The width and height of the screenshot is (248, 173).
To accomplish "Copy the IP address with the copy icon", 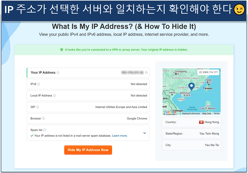I will (146, 73).
